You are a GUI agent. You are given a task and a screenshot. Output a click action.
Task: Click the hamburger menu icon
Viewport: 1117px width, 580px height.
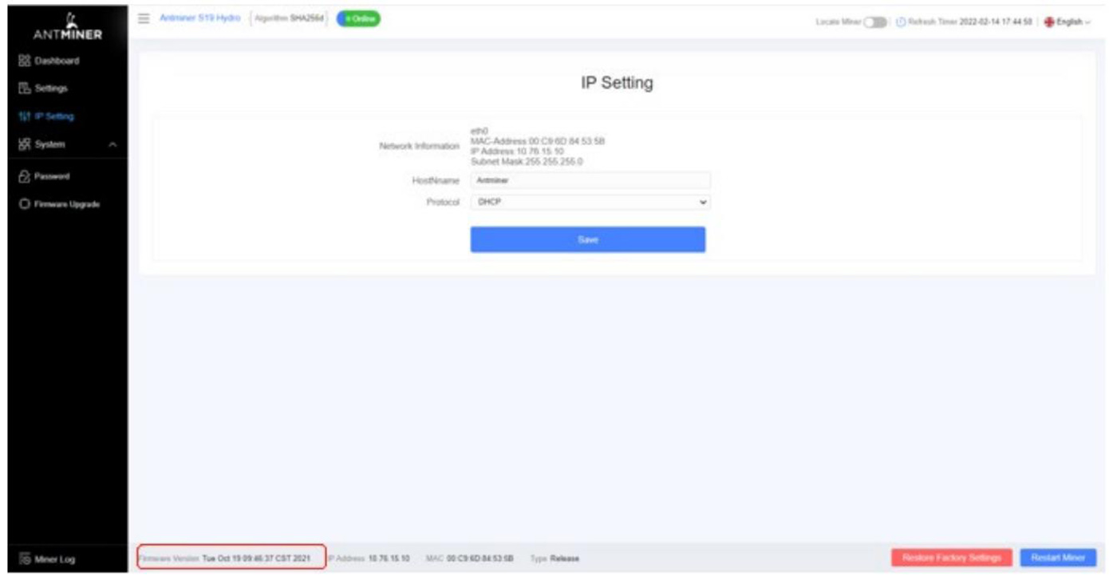coord(144,18)
